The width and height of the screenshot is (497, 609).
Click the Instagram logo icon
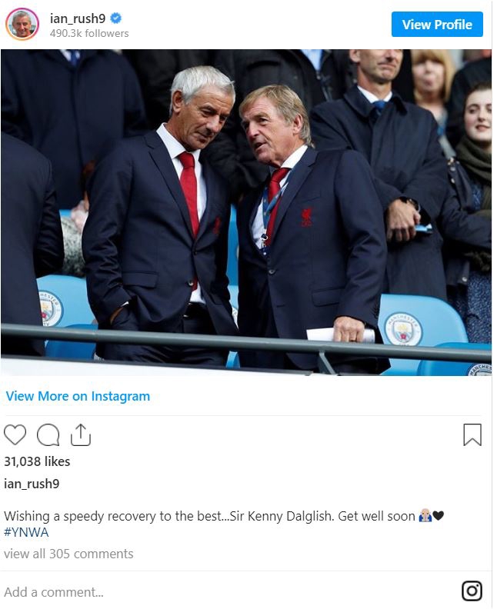pyautogui.click(x=472, y=591)
